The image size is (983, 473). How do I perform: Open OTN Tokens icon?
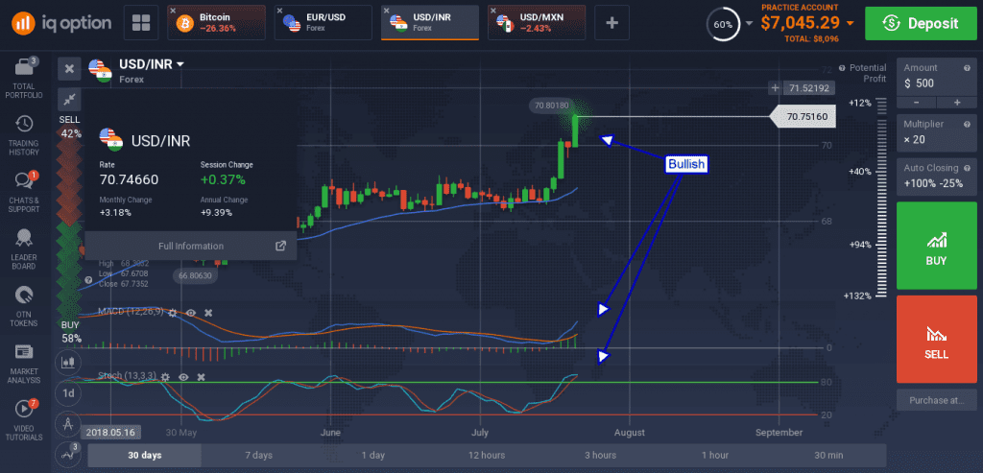[x=24, y=296]
